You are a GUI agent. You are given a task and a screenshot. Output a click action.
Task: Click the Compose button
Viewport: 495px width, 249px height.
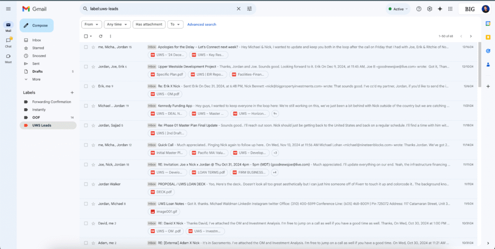pyautogui.click(x=37, y=25)
